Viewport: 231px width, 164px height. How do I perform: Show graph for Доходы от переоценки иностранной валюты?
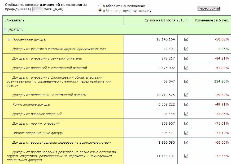pyautogui.click(x=186, y=95)
